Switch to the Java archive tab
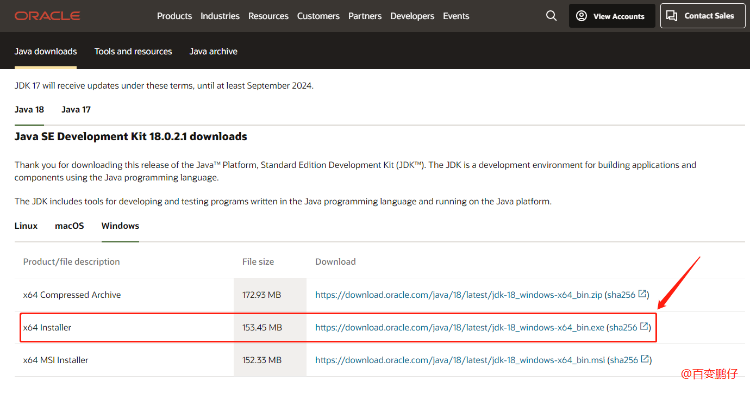The image size is (750, 393). pyautogui.click(x=214, y=52)
